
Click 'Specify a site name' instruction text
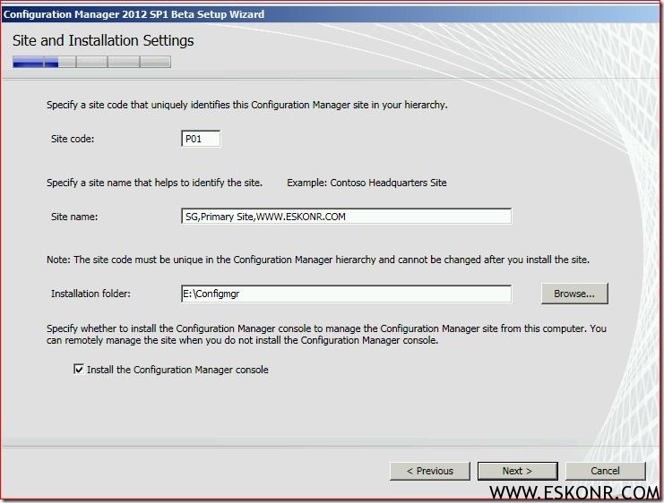pyautogui.click(x=154, y=183)
